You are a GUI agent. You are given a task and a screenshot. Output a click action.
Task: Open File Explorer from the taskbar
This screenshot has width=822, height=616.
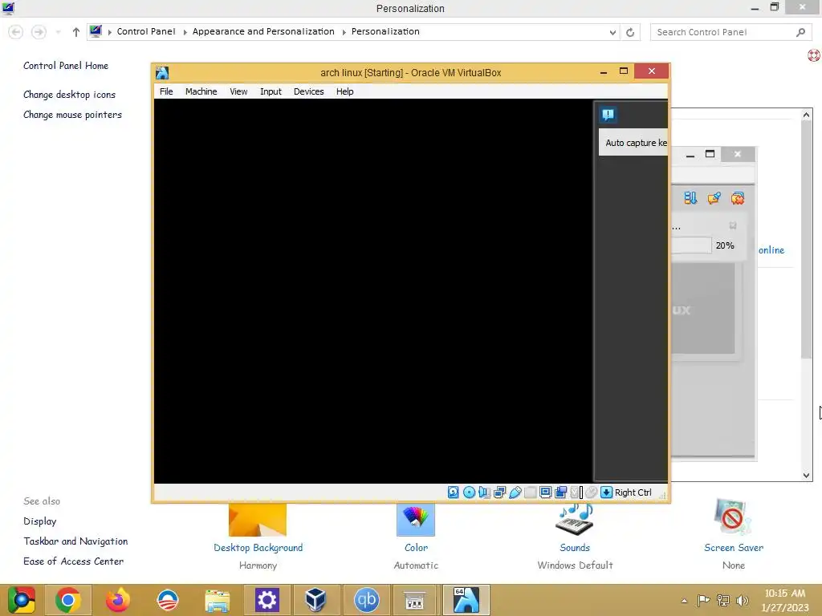[x=217, y=600]
